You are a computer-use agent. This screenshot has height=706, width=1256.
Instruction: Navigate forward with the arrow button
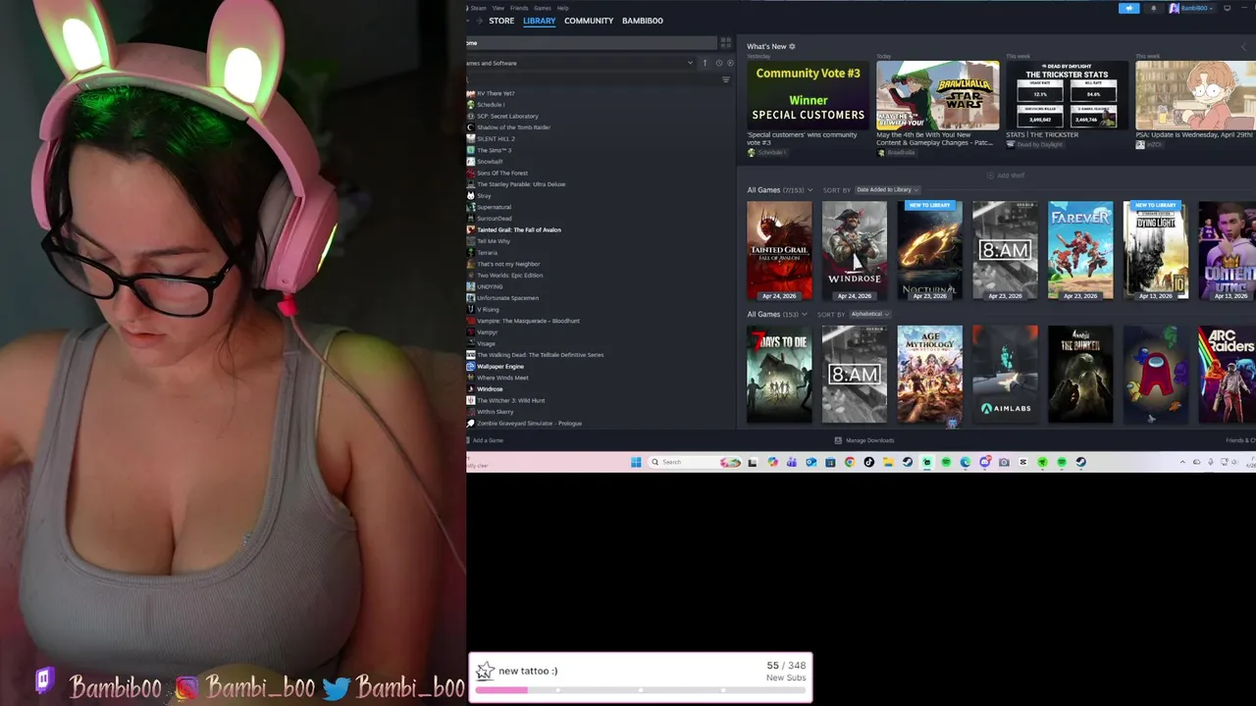click(x=479, y=21)
